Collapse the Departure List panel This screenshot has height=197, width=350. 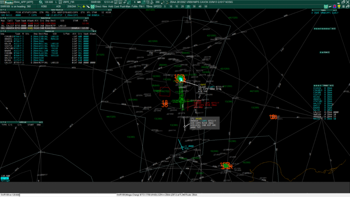93,31
